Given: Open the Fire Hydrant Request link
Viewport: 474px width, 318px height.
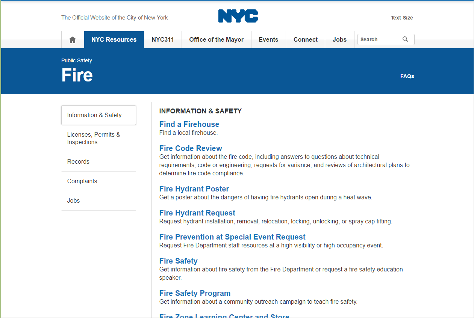Looking at the screenshot, I should pyautogui.click(x=197, y=213).
